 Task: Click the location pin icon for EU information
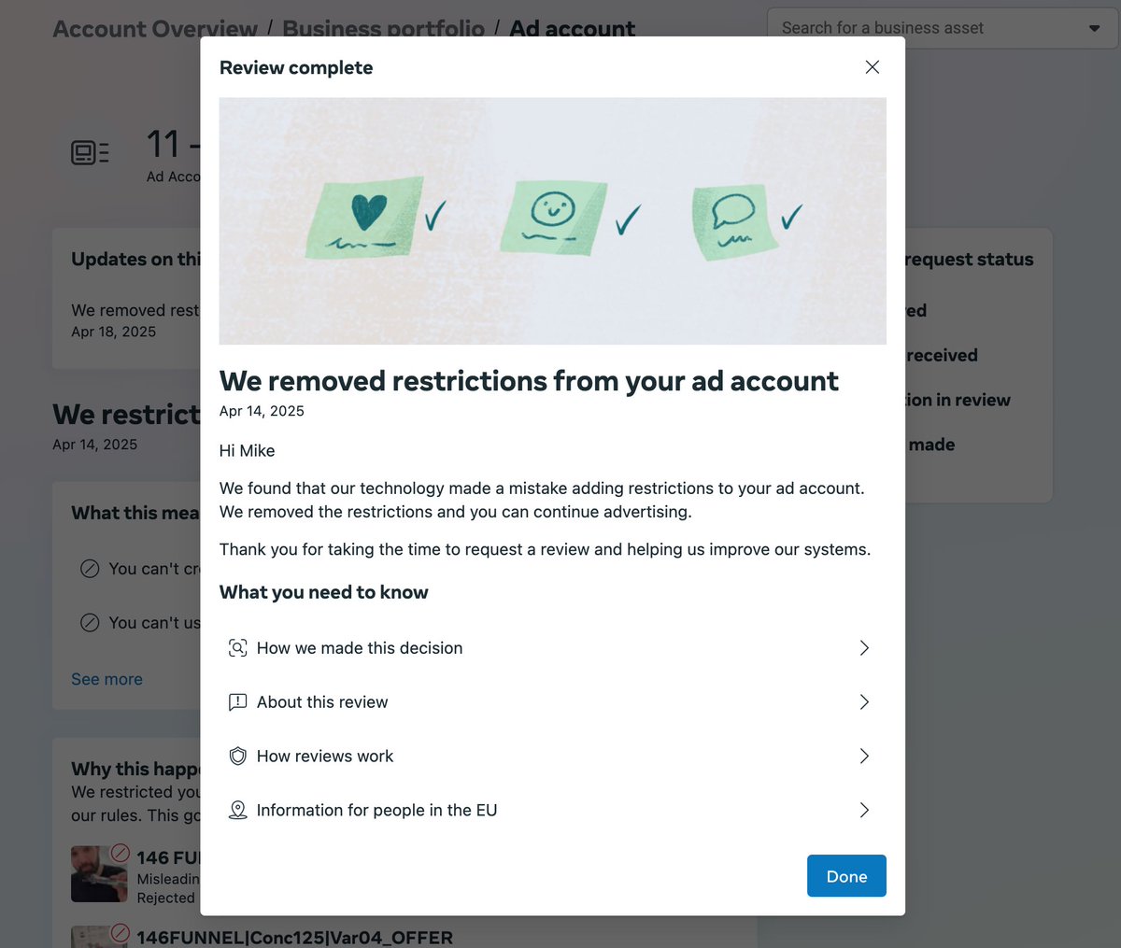point(238,811)
